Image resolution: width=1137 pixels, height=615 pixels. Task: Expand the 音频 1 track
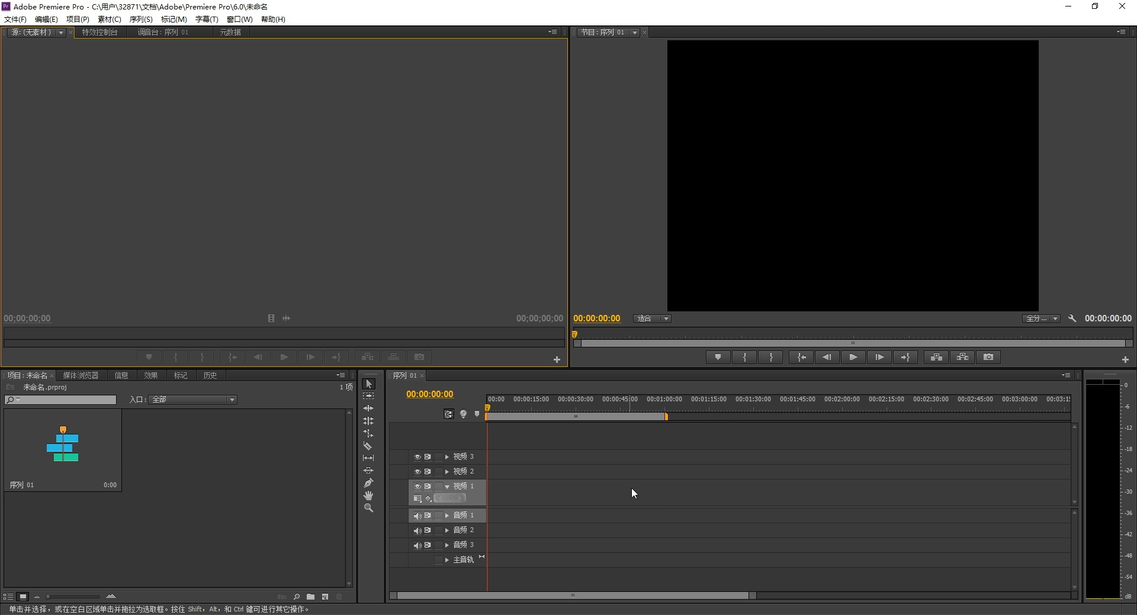click(x=447, y=516)
